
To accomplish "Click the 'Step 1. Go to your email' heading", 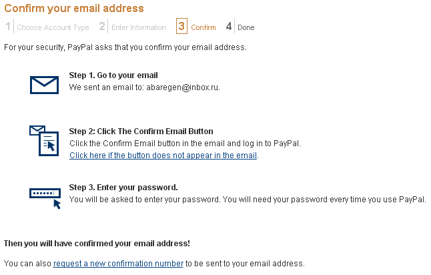I will coord(113,75).
